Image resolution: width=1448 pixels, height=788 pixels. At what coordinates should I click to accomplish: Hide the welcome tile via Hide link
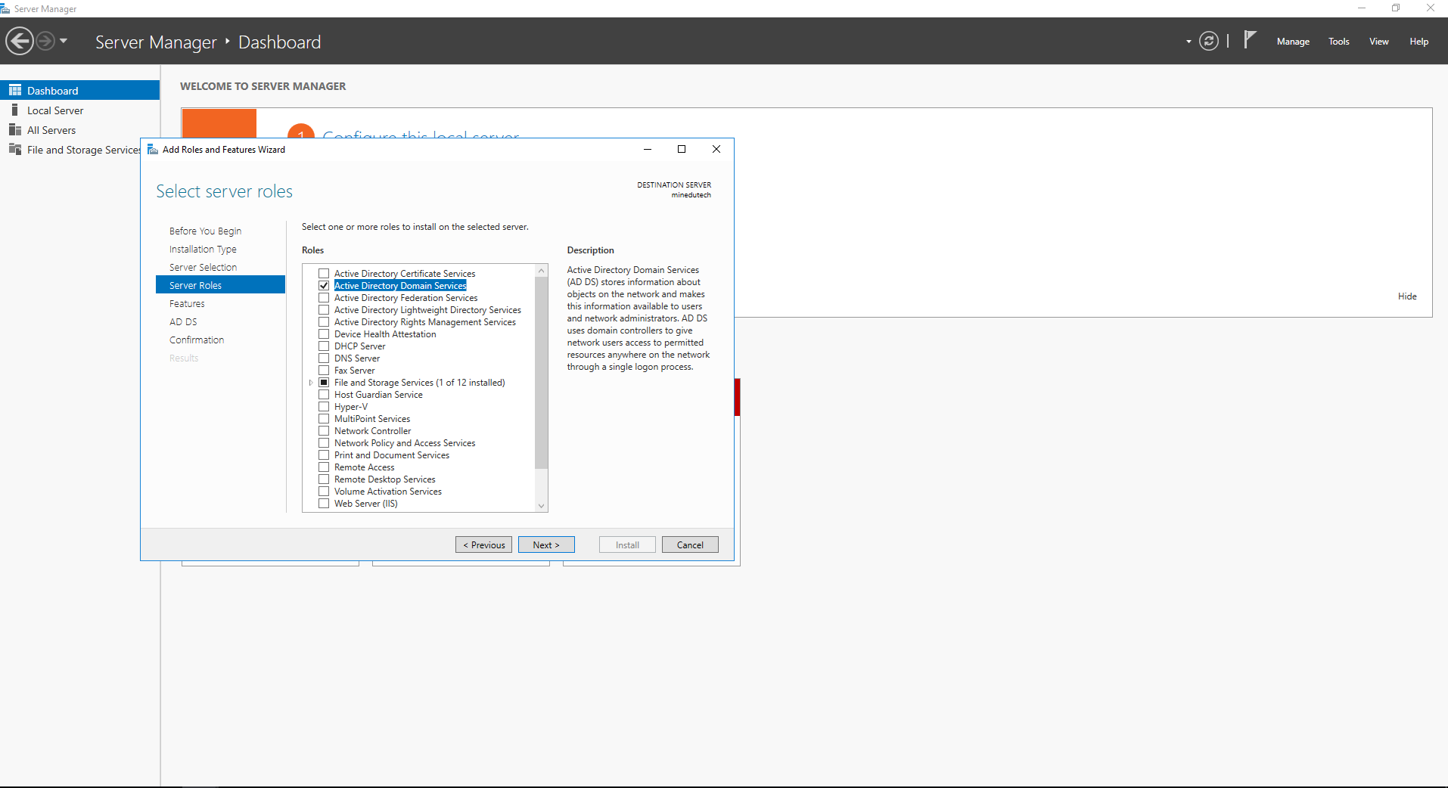[x=1406, y=296]
